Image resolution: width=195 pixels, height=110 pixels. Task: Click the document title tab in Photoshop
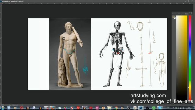click(12, 1)
